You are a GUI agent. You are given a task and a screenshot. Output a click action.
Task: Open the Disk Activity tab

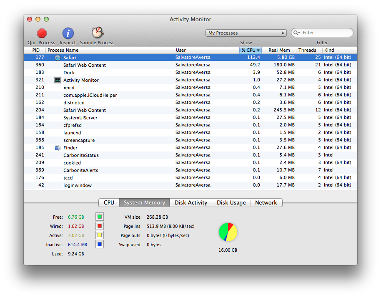(x=191, y=203)
